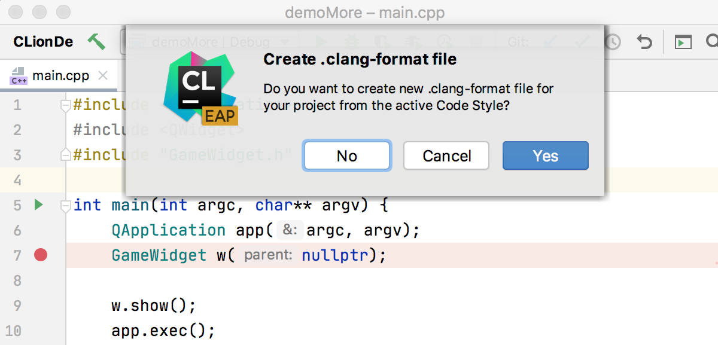This screenshot has width=718, height=345.
Task: Collapse the includes fold marker on line 1
Action: click(65, 106)
